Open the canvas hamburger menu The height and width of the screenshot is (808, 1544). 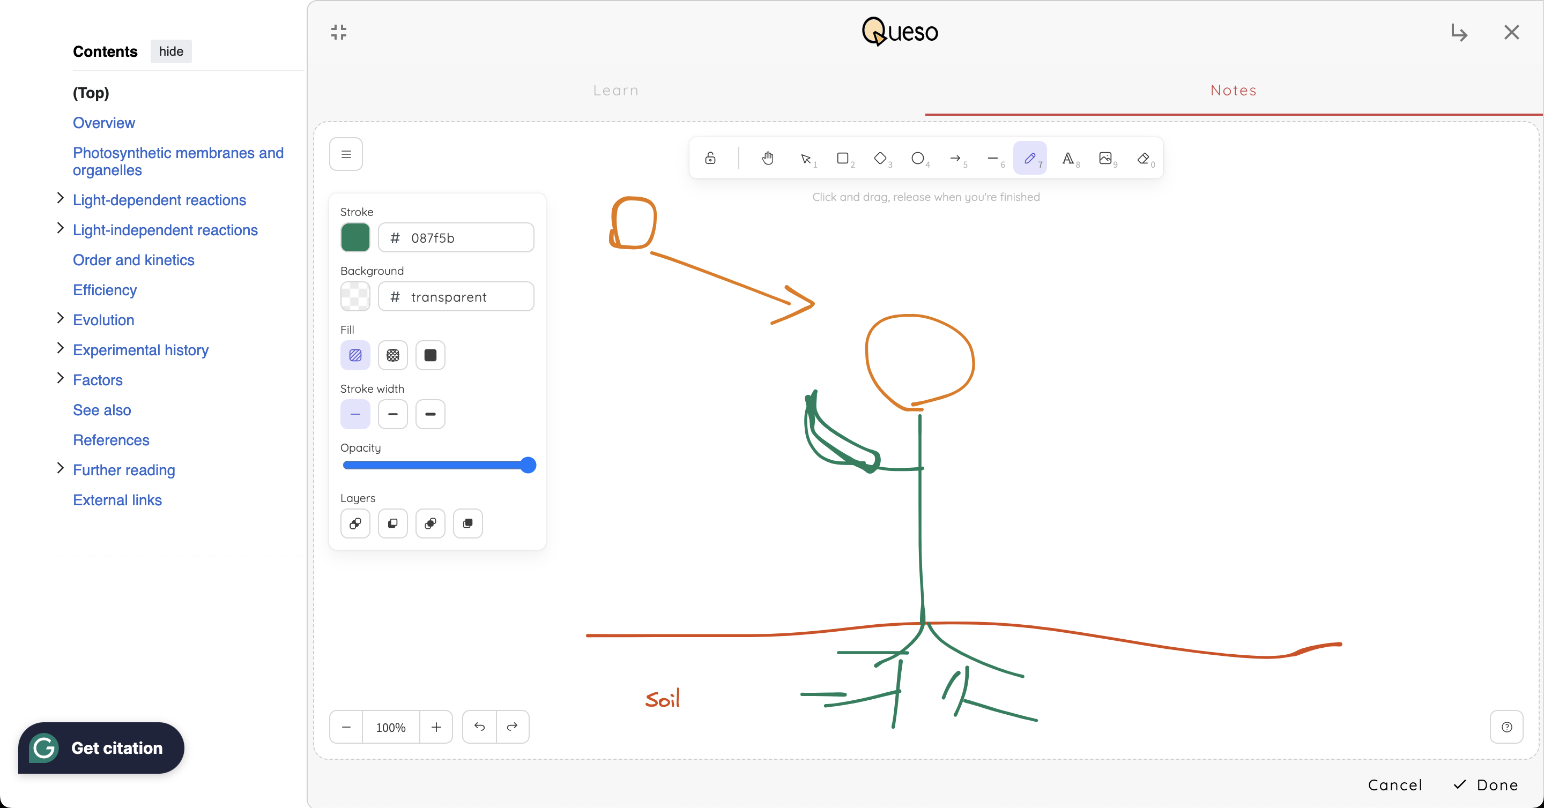346,154
